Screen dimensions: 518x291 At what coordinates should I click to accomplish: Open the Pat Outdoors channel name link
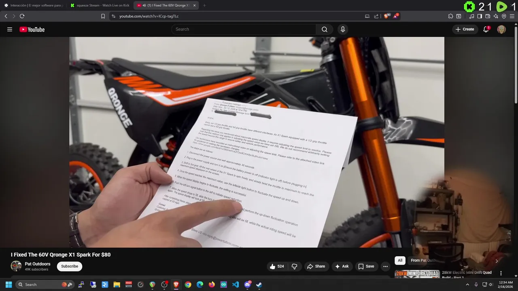pos(38,264)
